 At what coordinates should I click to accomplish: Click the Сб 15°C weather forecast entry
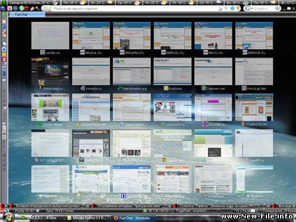tap(211, 2)
